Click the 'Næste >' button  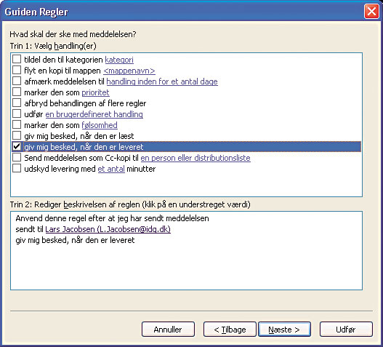click(284, 330)
